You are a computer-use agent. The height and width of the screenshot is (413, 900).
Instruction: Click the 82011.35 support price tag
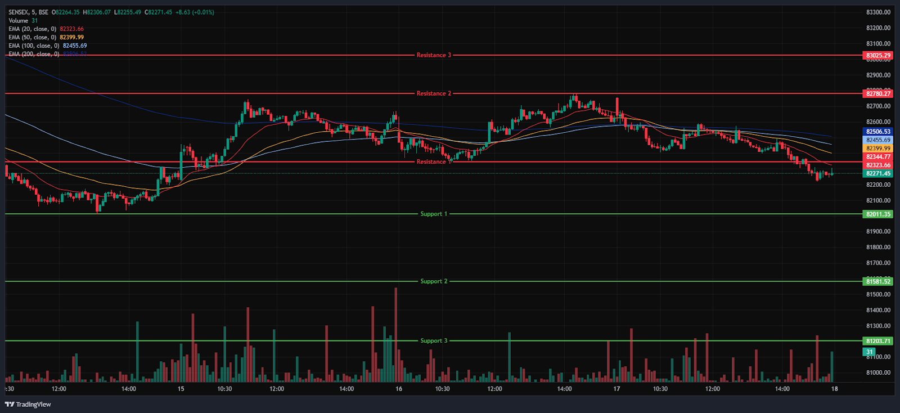[877, 214]
